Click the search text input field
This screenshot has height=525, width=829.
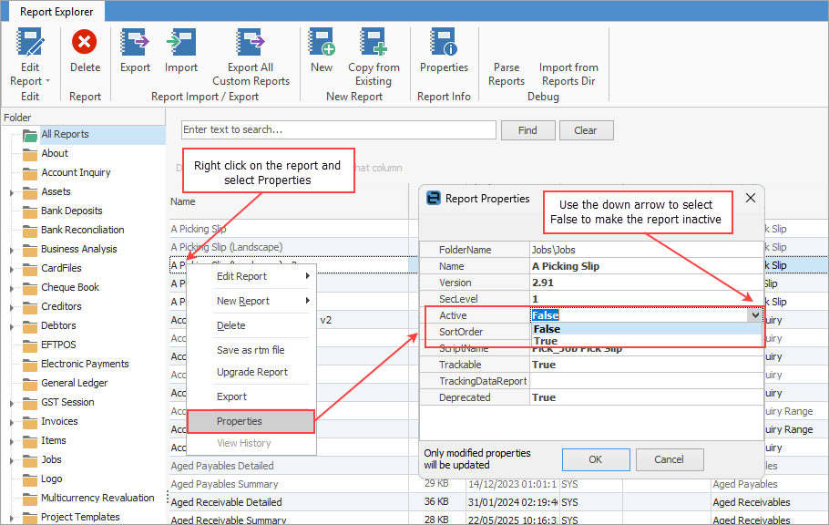338,129
